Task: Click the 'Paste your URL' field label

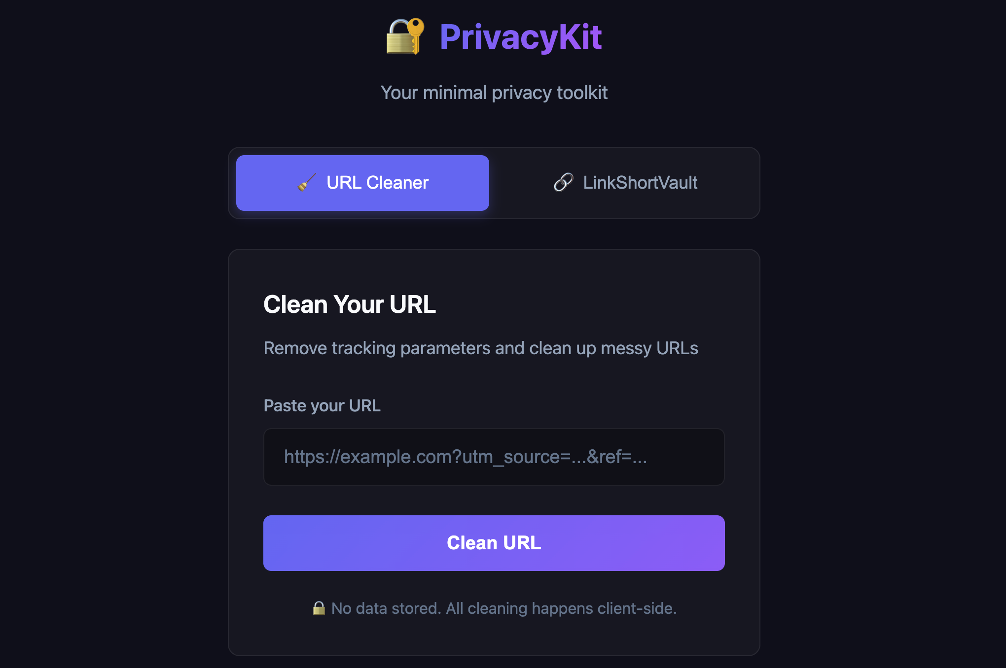Action: pyautogui.click(x=322, y=405)
